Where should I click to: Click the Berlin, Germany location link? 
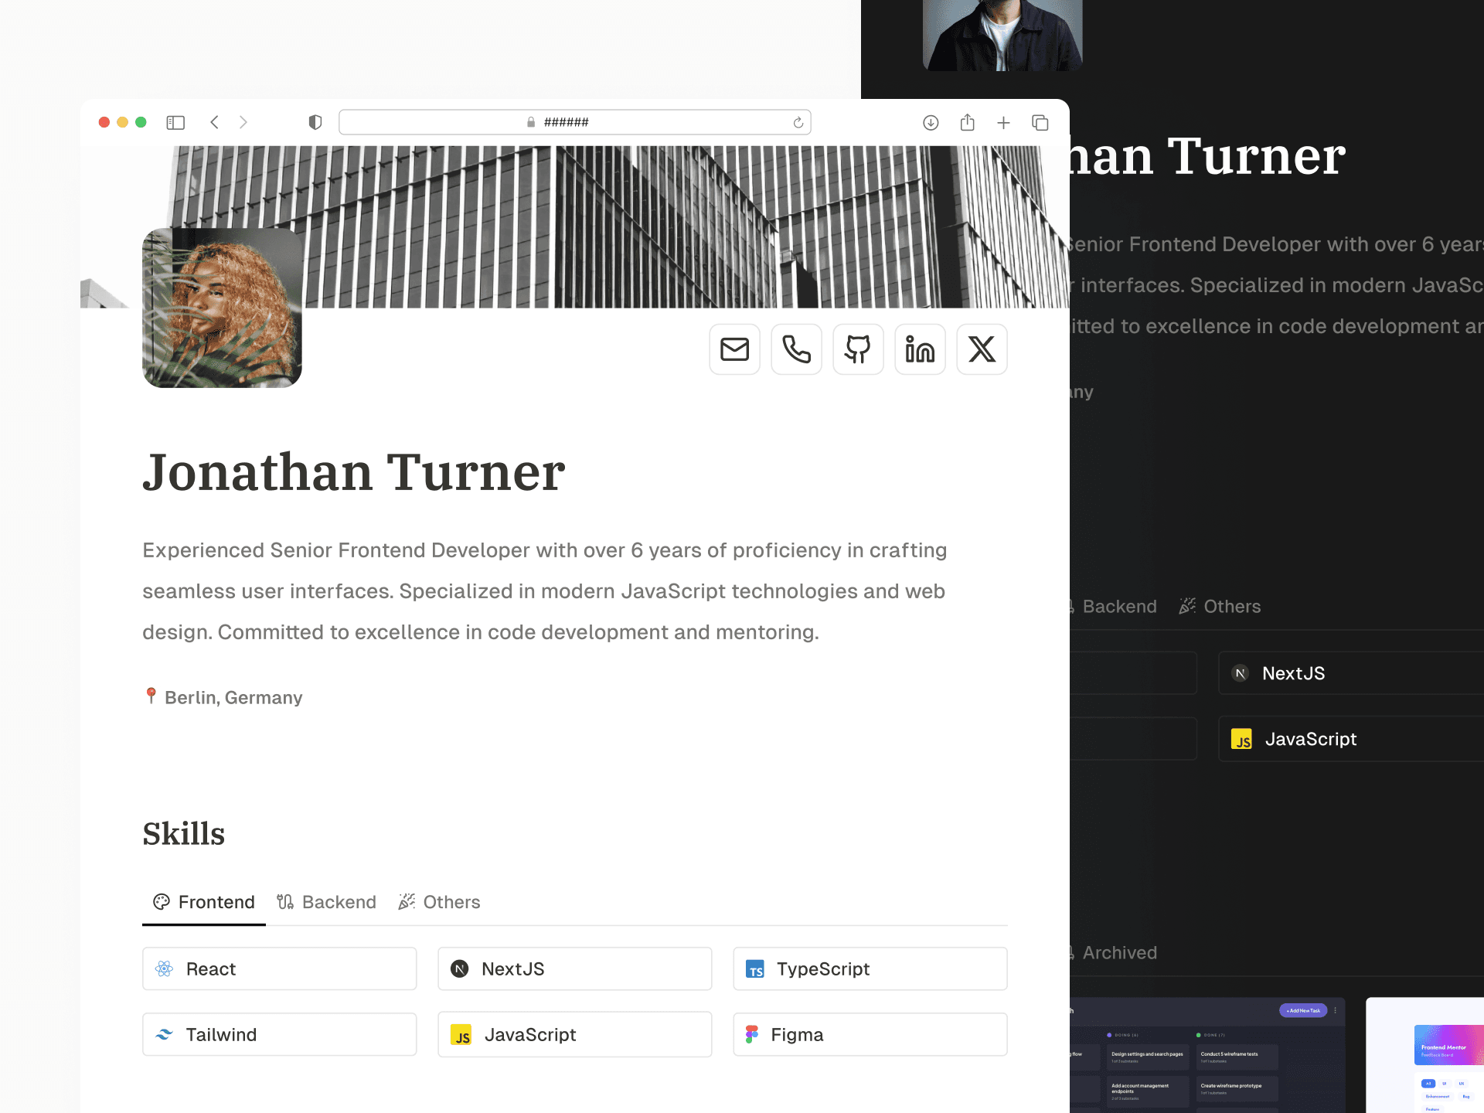(x=233, y=697)
